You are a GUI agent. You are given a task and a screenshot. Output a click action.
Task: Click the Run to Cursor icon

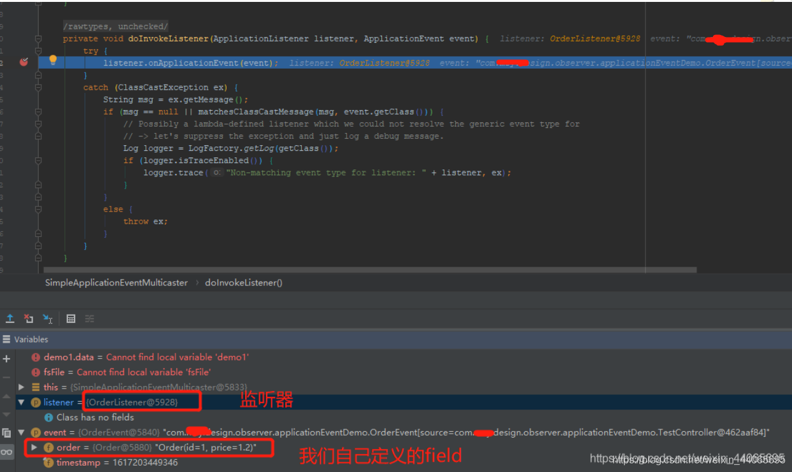[x=48, y=318]
